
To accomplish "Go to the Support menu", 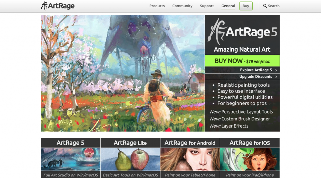I will coord(207,6).
